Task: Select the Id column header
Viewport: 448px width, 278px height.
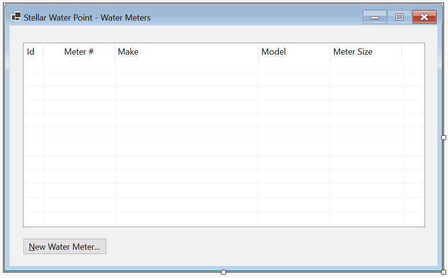Action: pyautogui.click(x=33, y=51)
